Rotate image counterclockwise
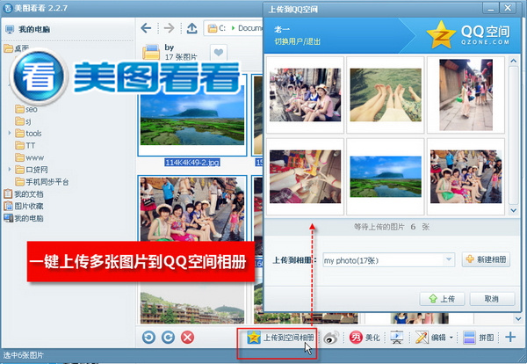 pyautogui.click(x=148, y=337)
